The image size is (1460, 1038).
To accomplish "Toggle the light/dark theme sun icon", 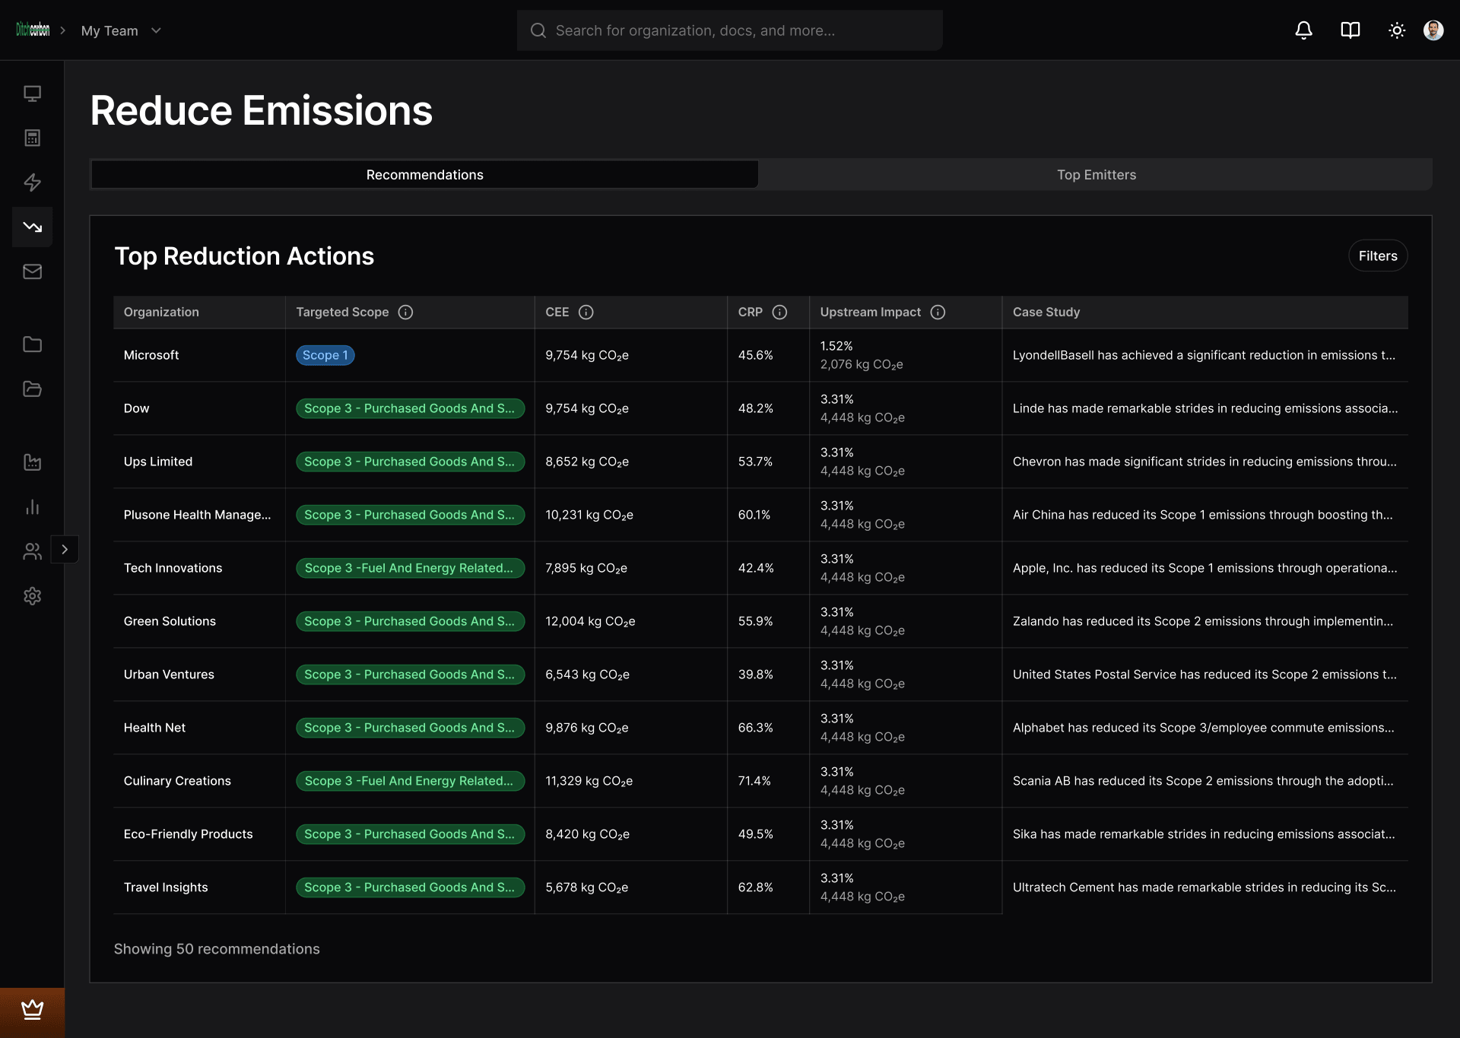I will click(x=1396, y=30).
